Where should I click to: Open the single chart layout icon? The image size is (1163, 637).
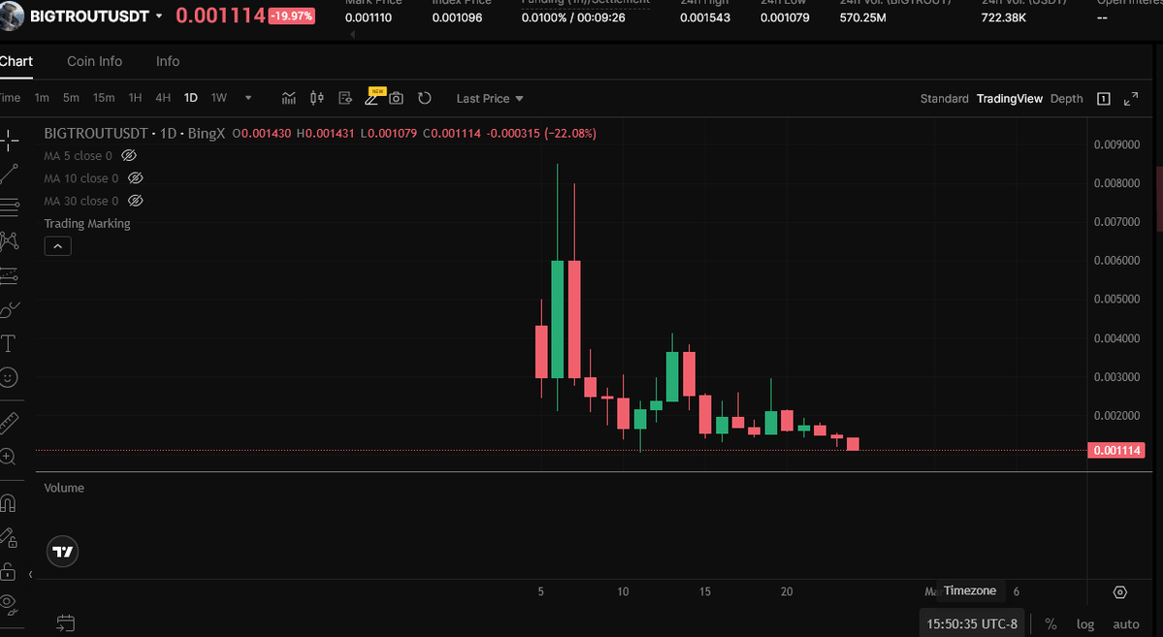[1104, 99]
